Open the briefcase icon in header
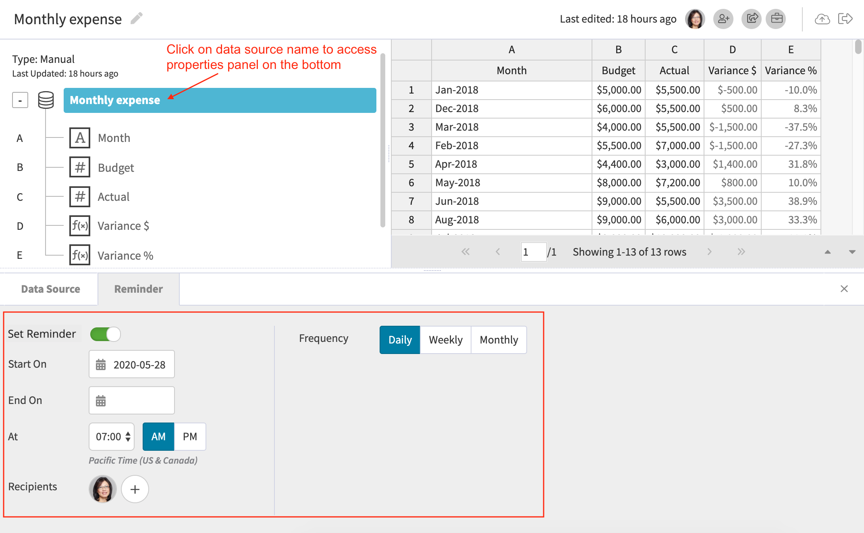The height and width of the screenshot is (533, 864). coord(776,19)
